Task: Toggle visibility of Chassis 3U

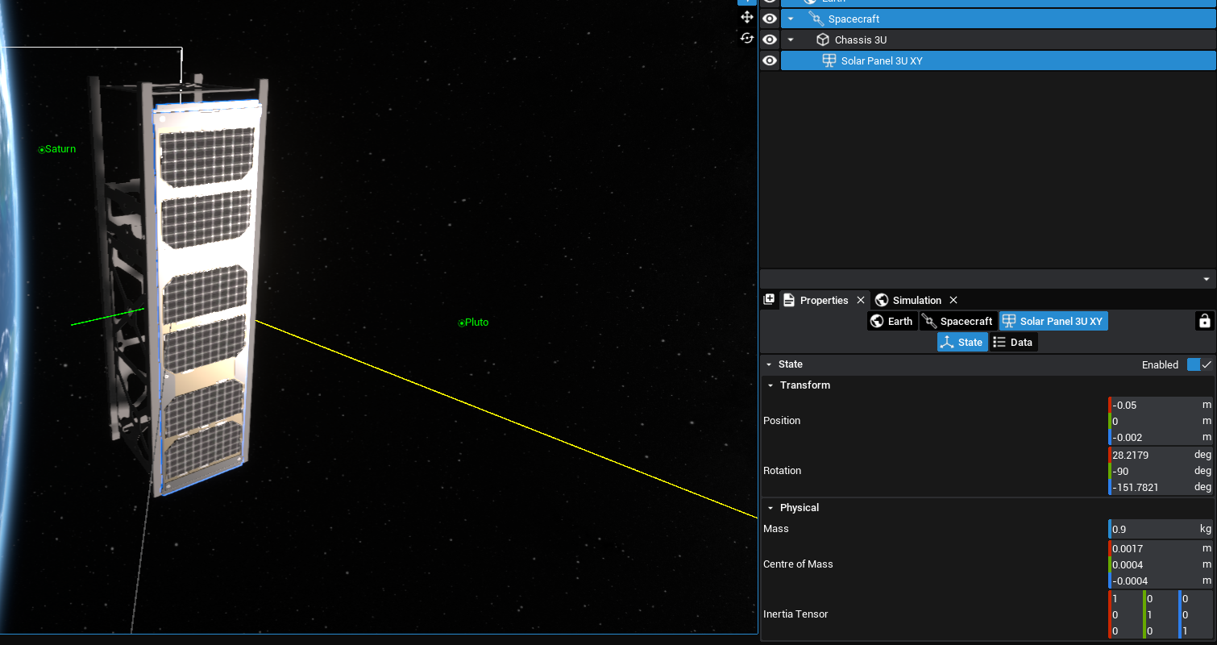Action: 770,40
